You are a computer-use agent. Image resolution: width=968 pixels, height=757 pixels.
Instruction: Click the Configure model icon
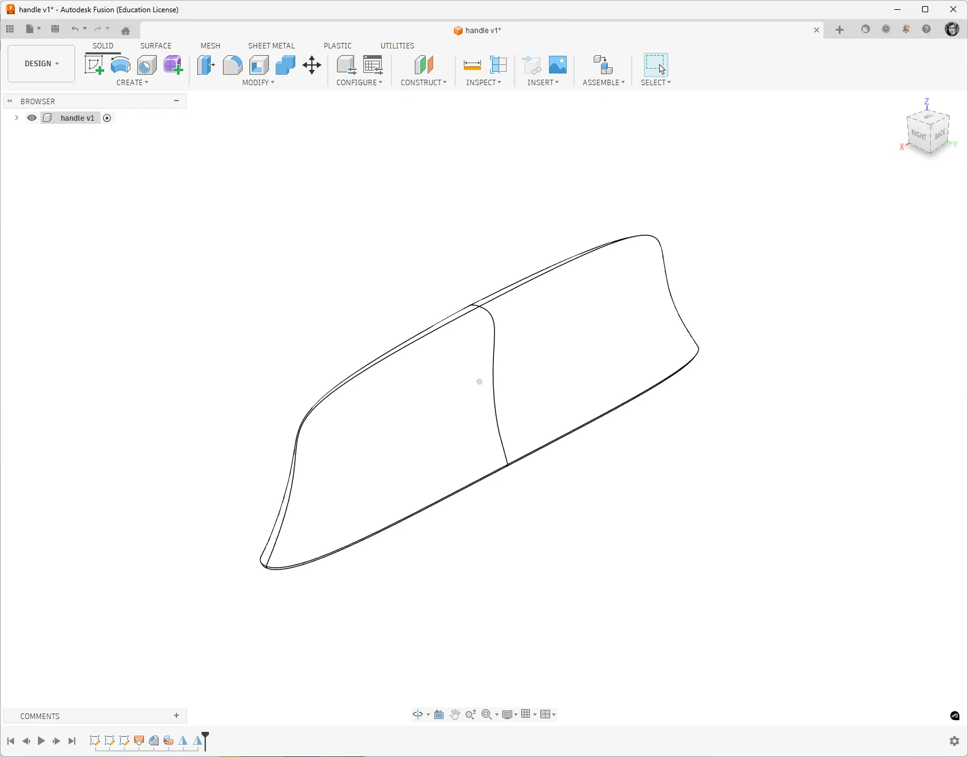[x=346, y=65]
